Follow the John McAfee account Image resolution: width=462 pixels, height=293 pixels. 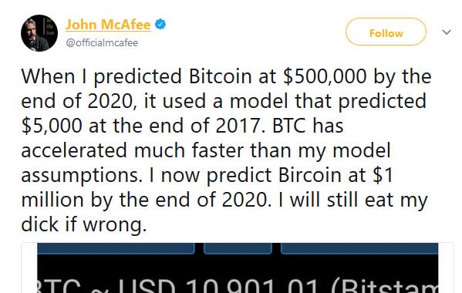[x=386, y=32]
